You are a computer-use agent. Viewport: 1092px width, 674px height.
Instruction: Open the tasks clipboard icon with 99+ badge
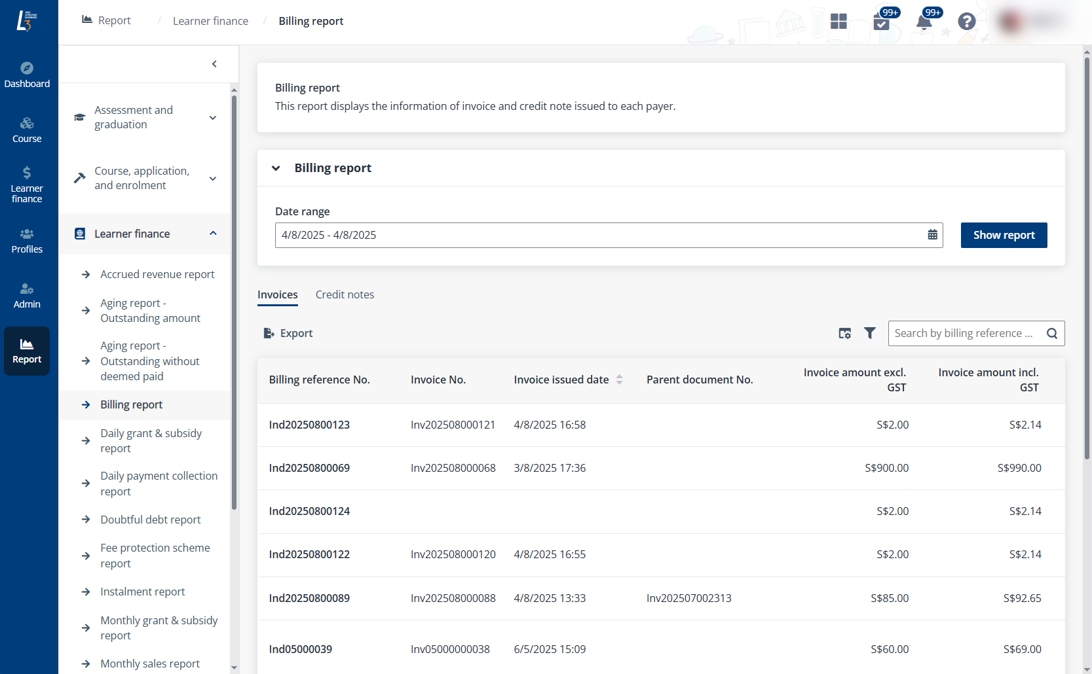click(881, 23)
